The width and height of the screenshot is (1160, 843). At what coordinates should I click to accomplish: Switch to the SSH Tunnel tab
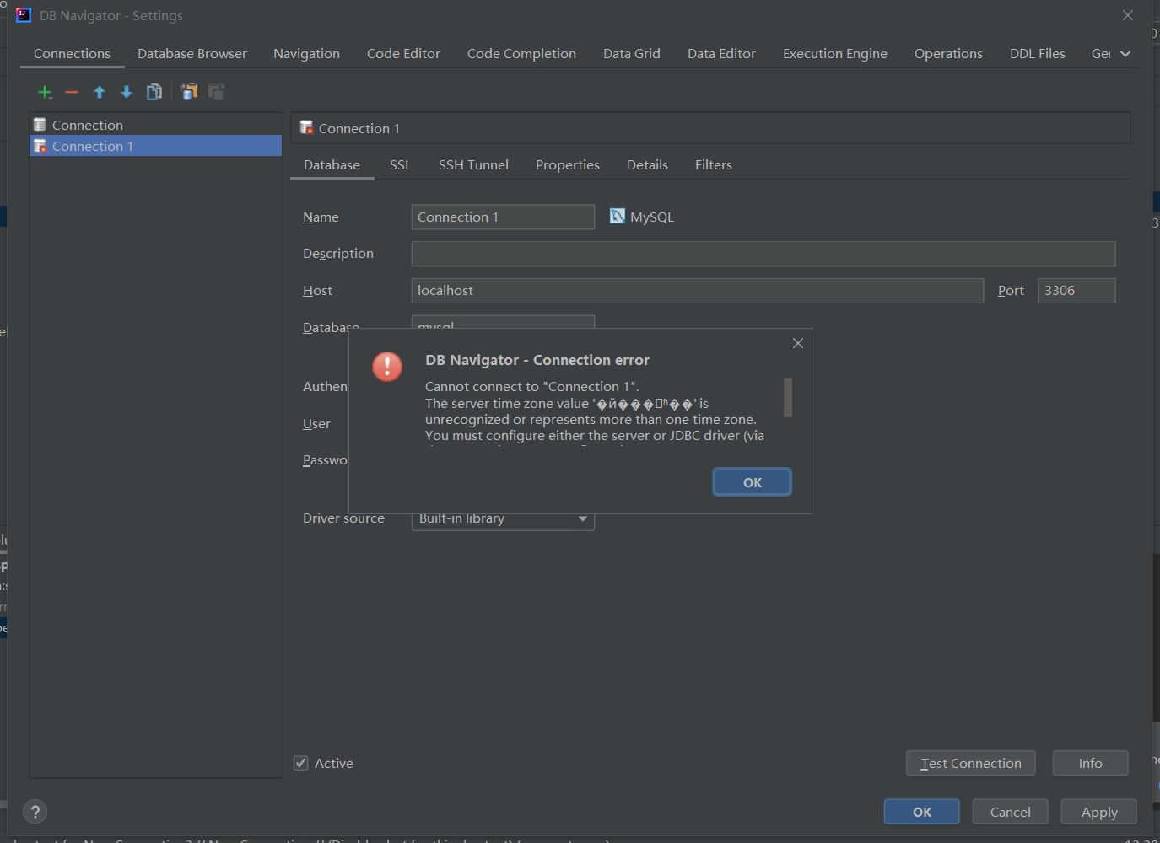pyautogui.click(x=473, y=164)
